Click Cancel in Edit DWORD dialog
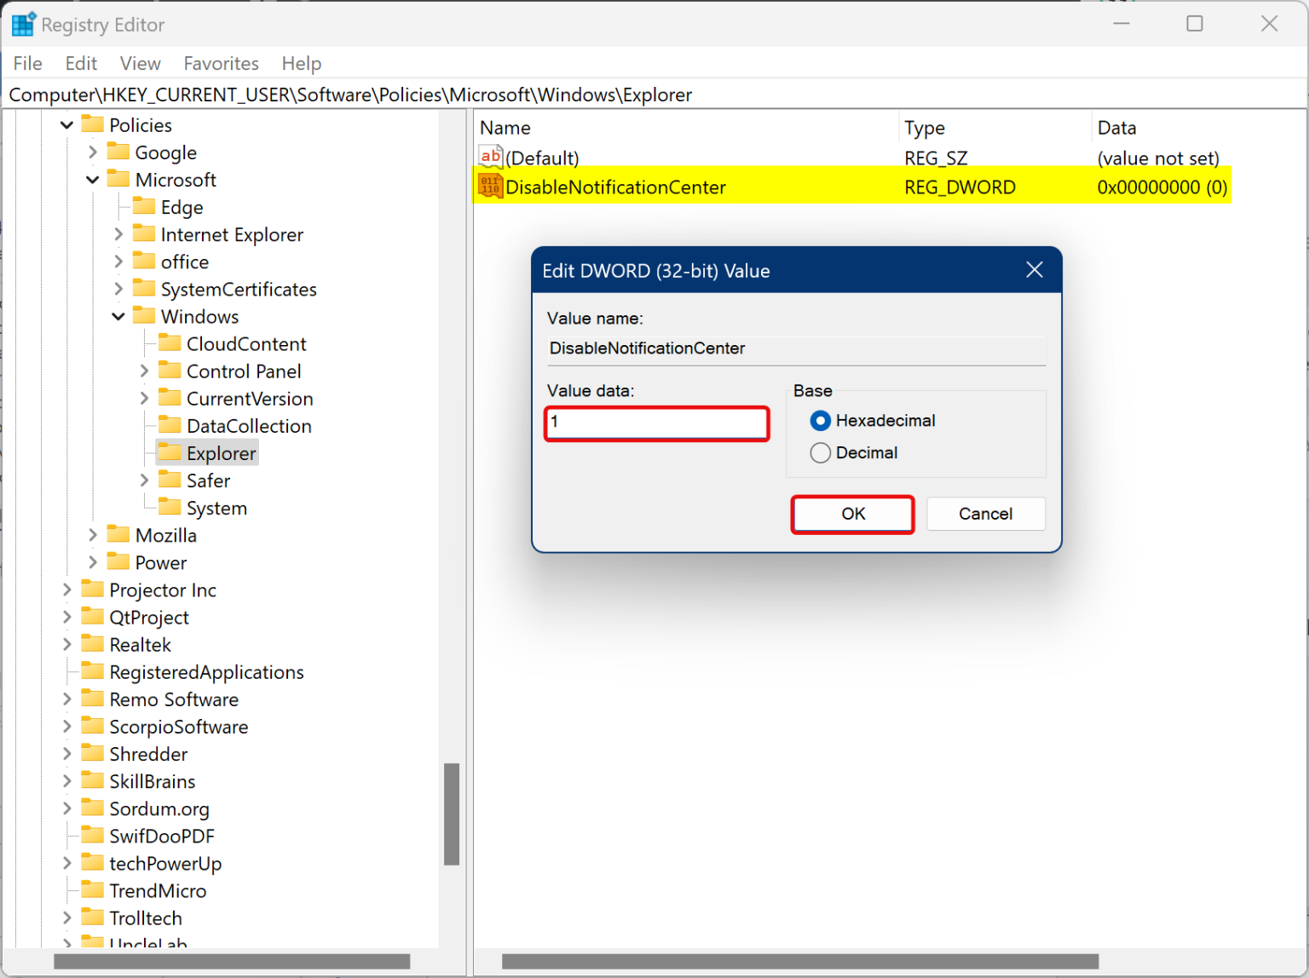The image size is (1309, 978). coord(985,514)
